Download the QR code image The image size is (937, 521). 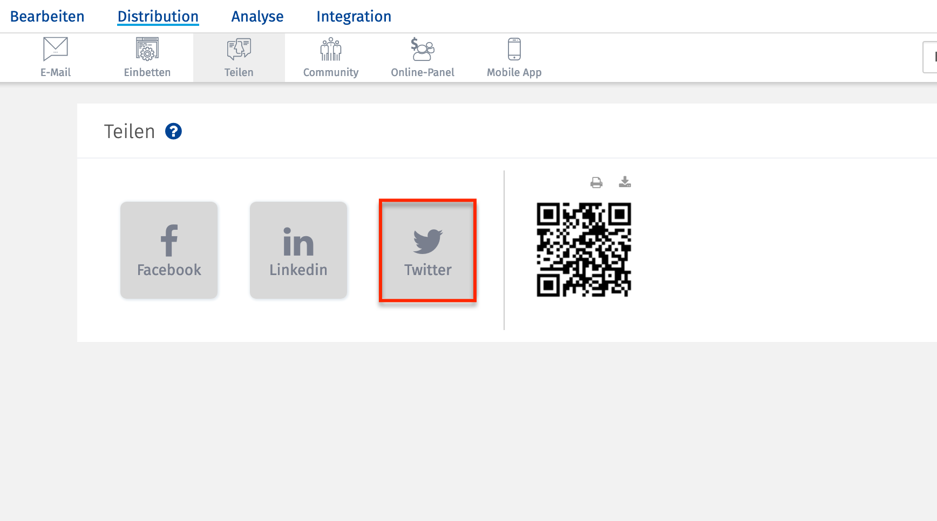click(x=626, y=182)
